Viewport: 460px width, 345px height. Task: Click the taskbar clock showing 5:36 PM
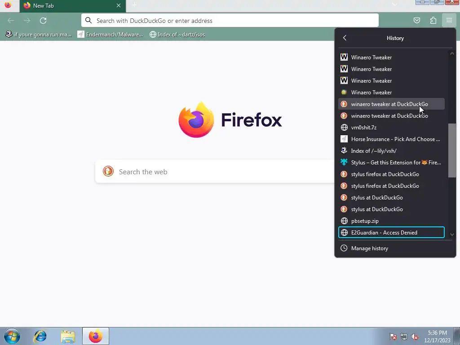click(x=437, y=336)
